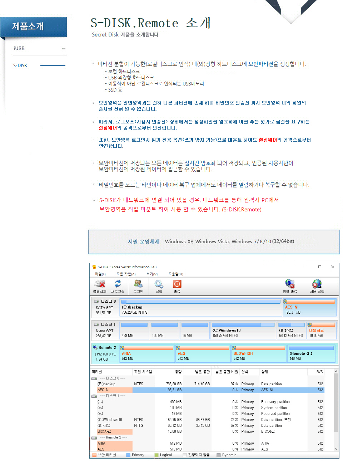Viewport: 343px width, 465px height.
Task: Click white 할당되지 않음 legend swatch
Action: (x=185, y=455)
